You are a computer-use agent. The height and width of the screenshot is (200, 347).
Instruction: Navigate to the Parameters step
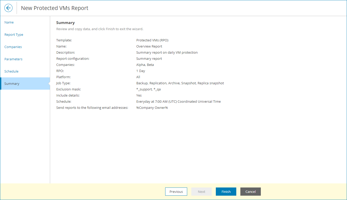point(13,59)
